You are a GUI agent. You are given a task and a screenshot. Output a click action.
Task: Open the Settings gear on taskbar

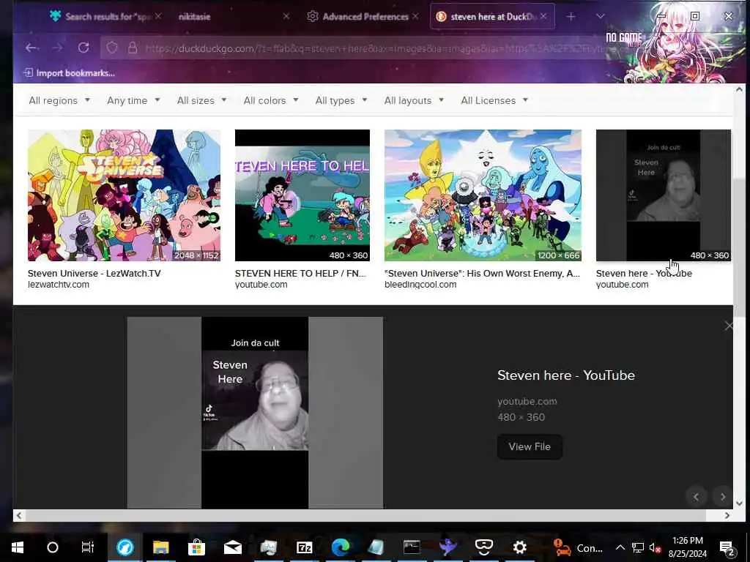coord(519,547)
